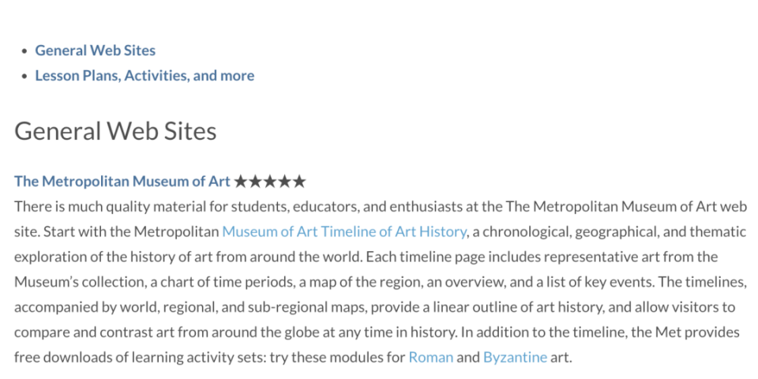Click the bullet before the General Web Sites link

coord(24,51)
